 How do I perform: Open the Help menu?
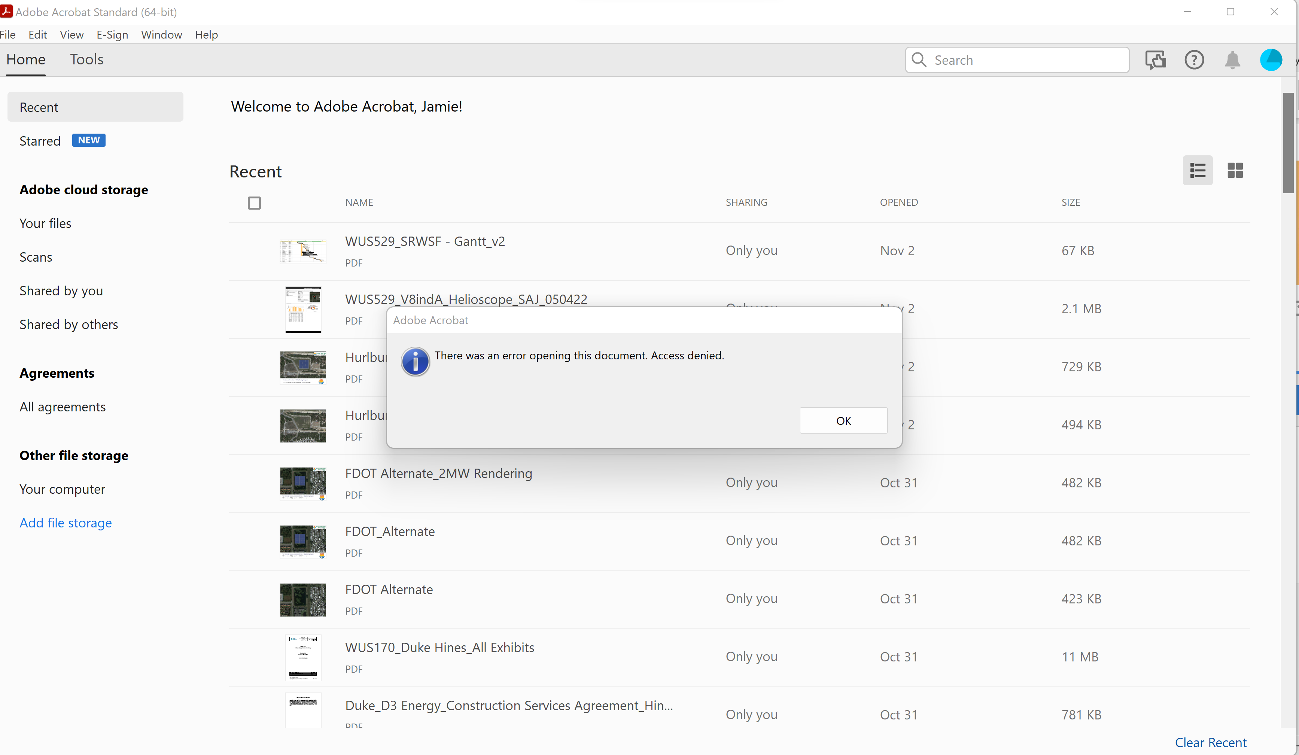point(206,34)
